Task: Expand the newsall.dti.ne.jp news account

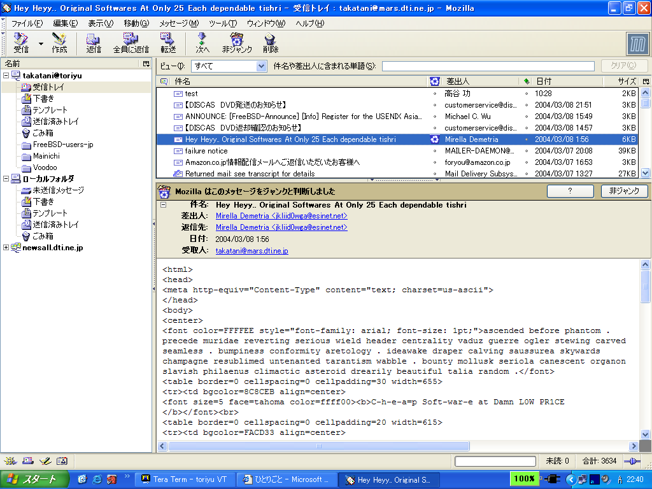Action: tap(6, 248)
